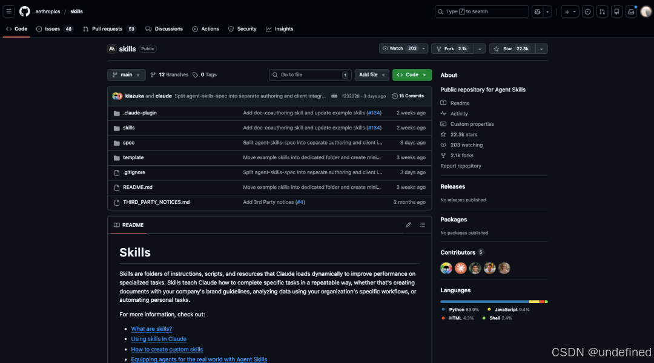
Task: Open Copilot chat icon in header
Action: click(x=537, y=11)
